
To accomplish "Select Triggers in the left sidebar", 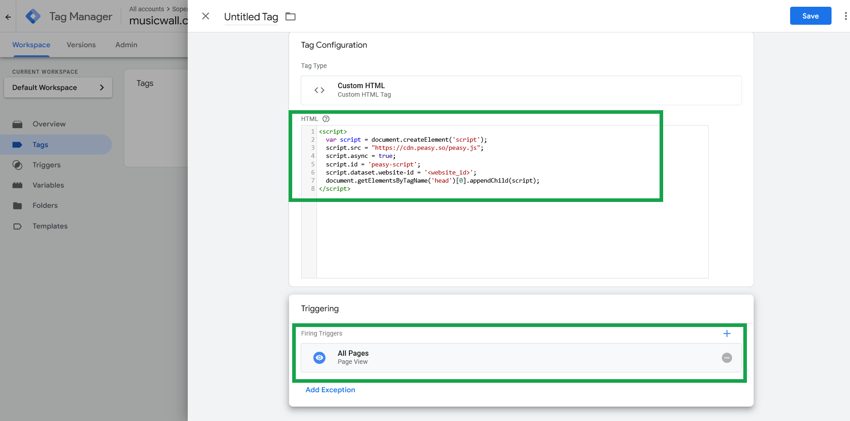I will point(47,165).
